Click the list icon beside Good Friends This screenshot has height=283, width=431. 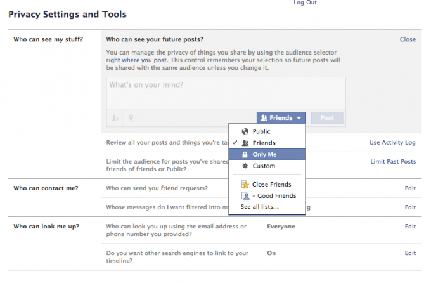[245, 195]
